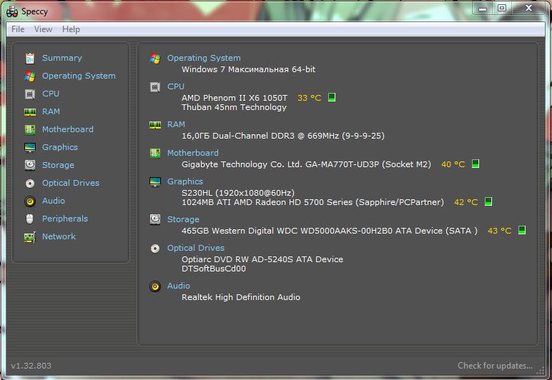The height and width of the screenshot is (380, 552).
Task: Click Check for updates link
Action: [495, 366]
